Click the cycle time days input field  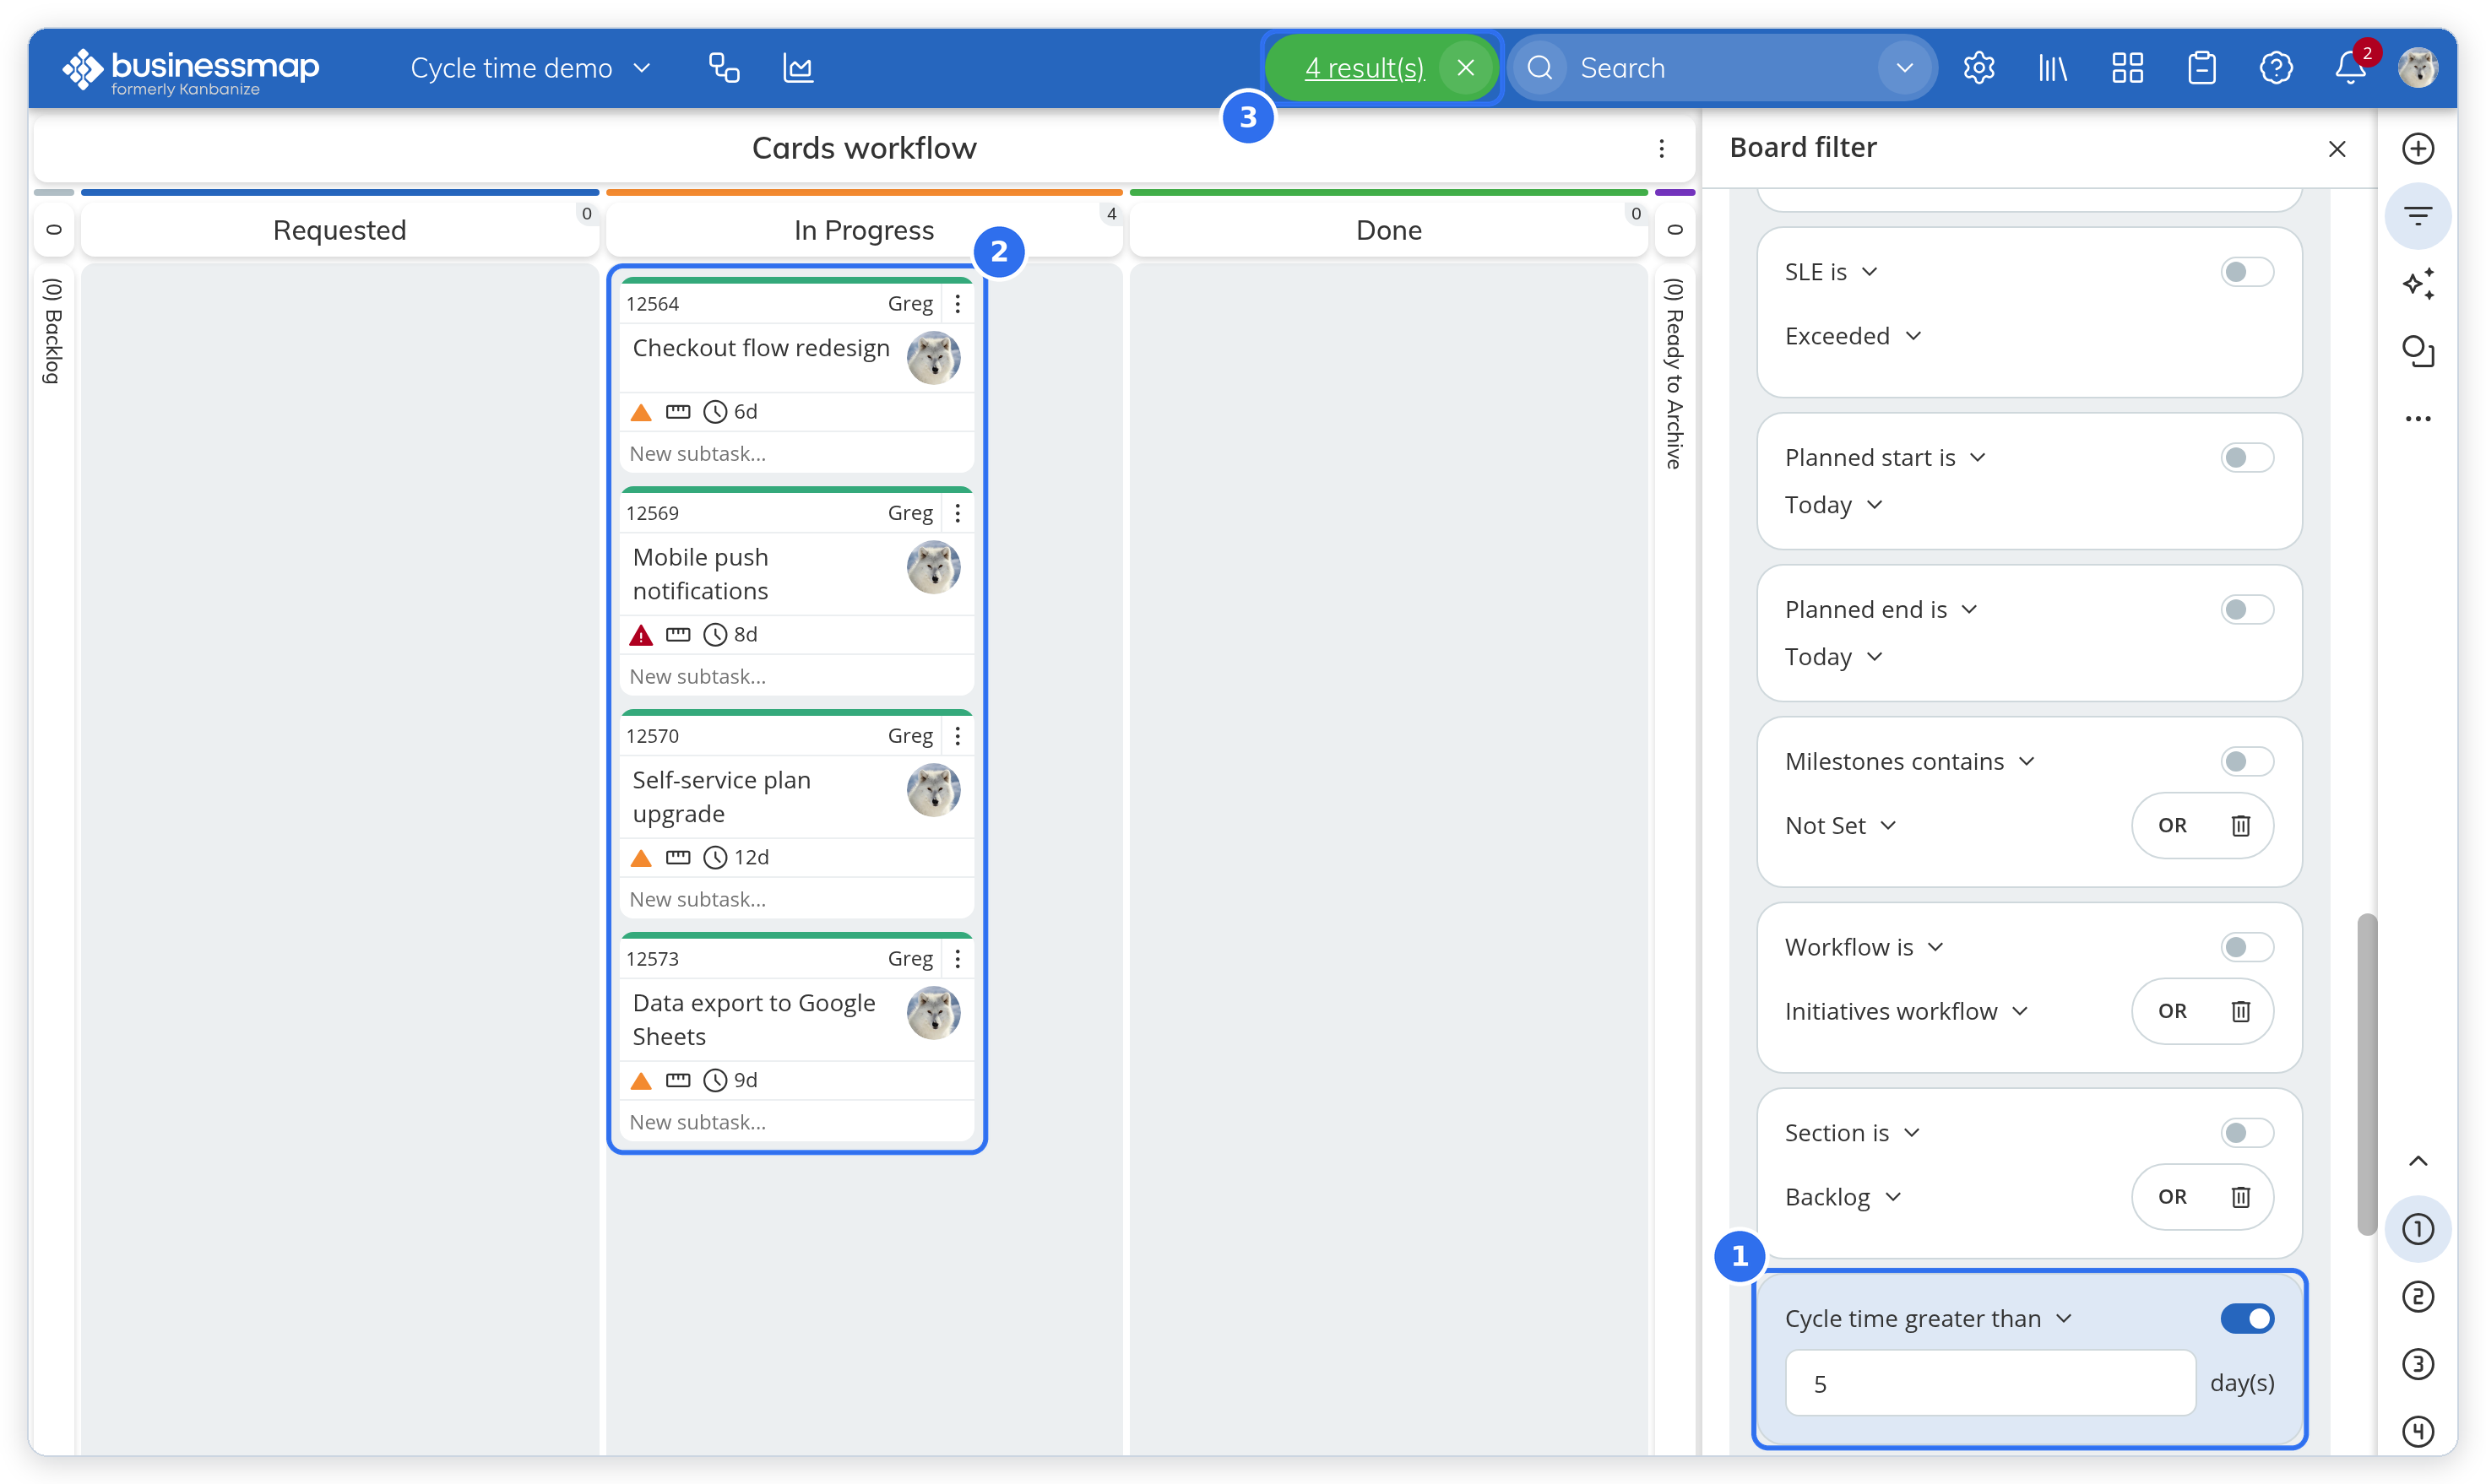tap(1989, 1384)
